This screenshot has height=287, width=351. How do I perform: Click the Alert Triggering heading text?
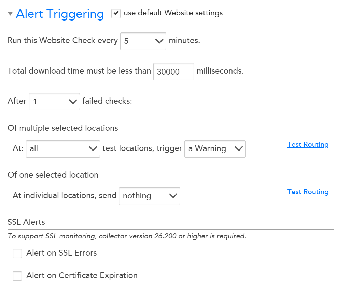point(60,14)
